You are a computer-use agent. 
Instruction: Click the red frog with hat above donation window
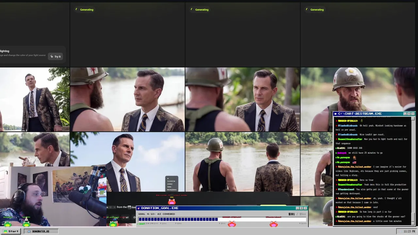click(172, 201)
